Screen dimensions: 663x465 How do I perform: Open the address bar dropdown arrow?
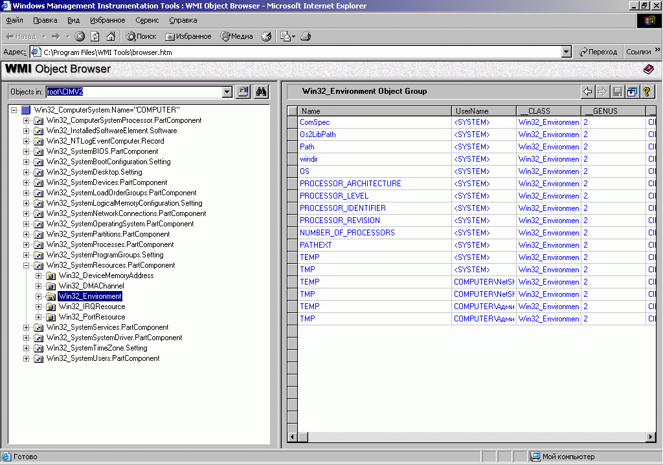567,52
